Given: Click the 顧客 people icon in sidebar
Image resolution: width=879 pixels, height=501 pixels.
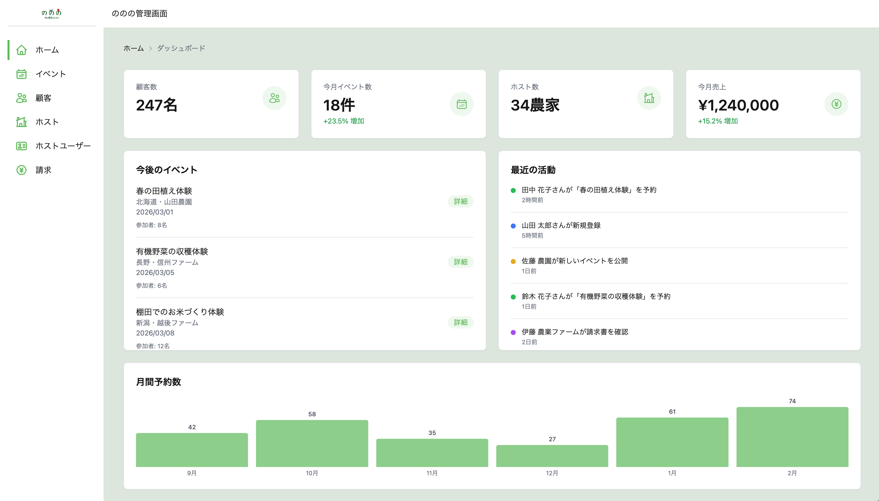Looking at the screenshot, I should pyautogui.click(x=21, y=98).
